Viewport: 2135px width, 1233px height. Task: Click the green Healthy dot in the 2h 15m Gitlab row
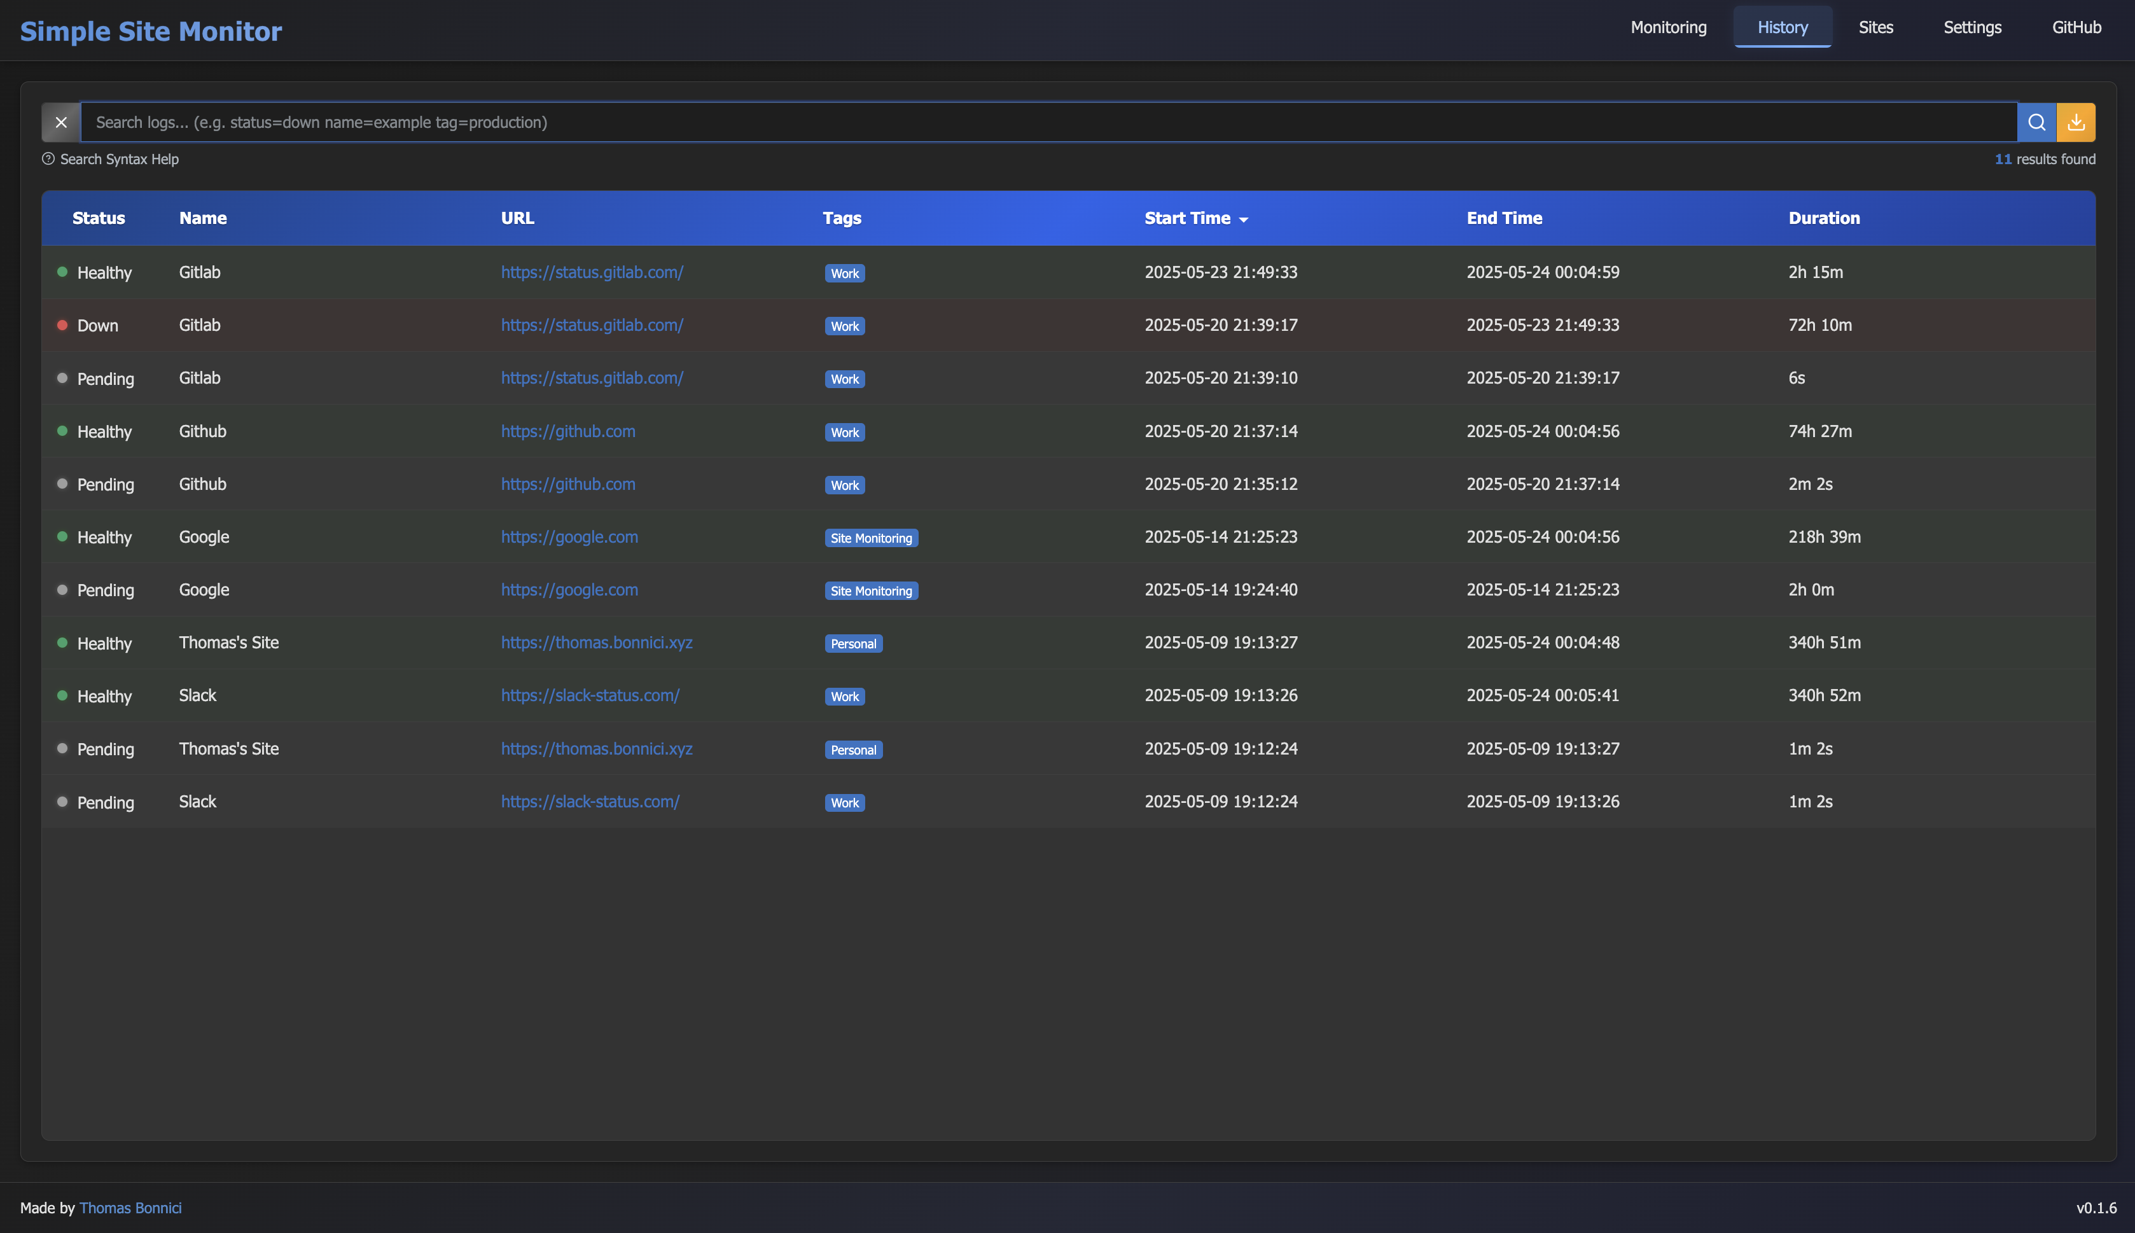point(62,272)
